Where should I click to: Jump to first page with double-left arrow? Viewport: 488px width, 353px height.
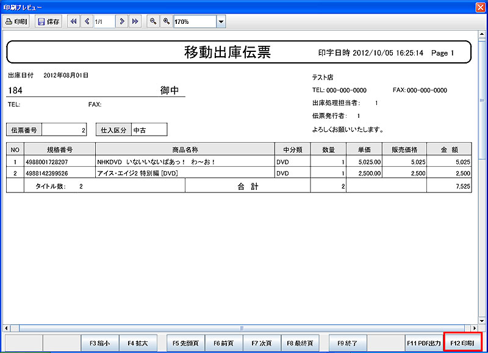coord(74,21)
